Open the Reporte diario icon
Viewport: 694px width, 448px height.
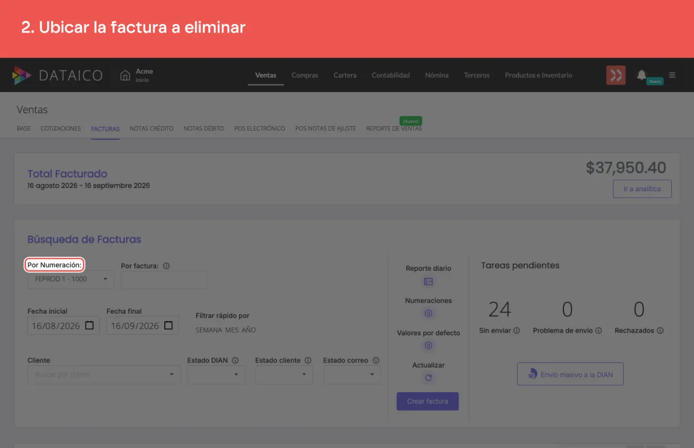pos(428,282)
